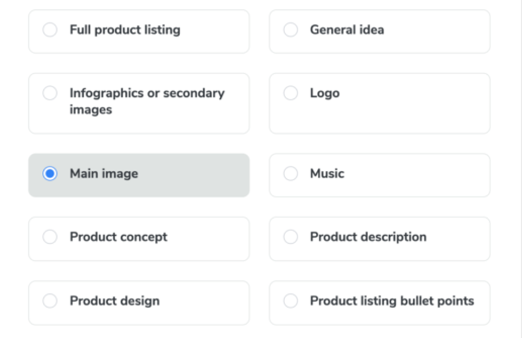Click the "Full product listing" label text
The image size is (522, 338).
[124, 30]
